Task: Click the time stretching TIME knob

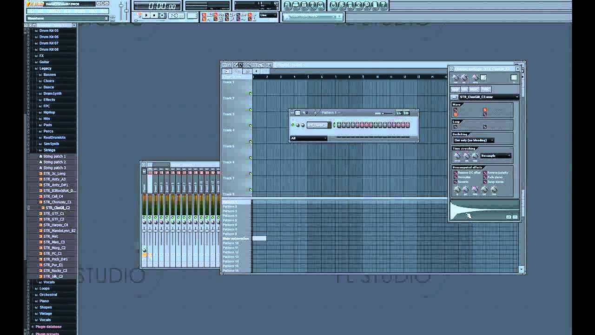Action: pyautogui.click(x=475, y=155)
